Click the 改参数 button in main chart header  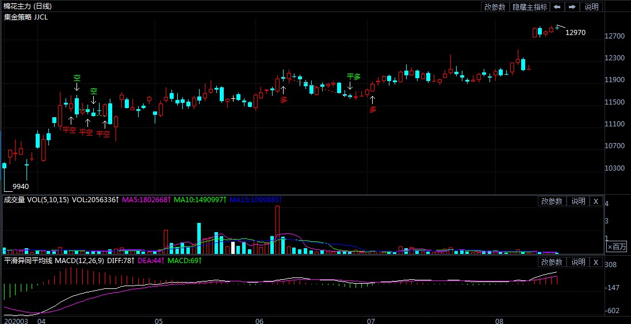point(495,7)
